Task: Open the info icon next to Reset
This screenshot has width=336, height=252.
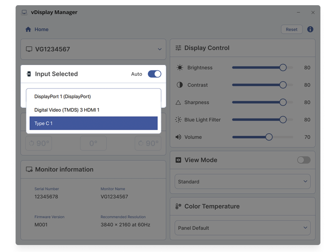Action: [310, 29]
